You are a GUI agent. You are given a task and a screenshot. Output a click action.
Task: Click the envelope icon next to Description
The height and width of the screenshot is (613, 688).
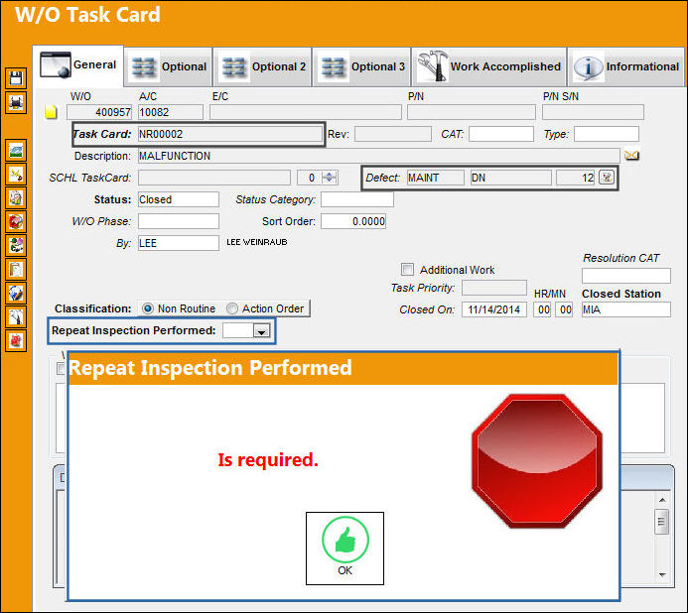tap(631, 155)
